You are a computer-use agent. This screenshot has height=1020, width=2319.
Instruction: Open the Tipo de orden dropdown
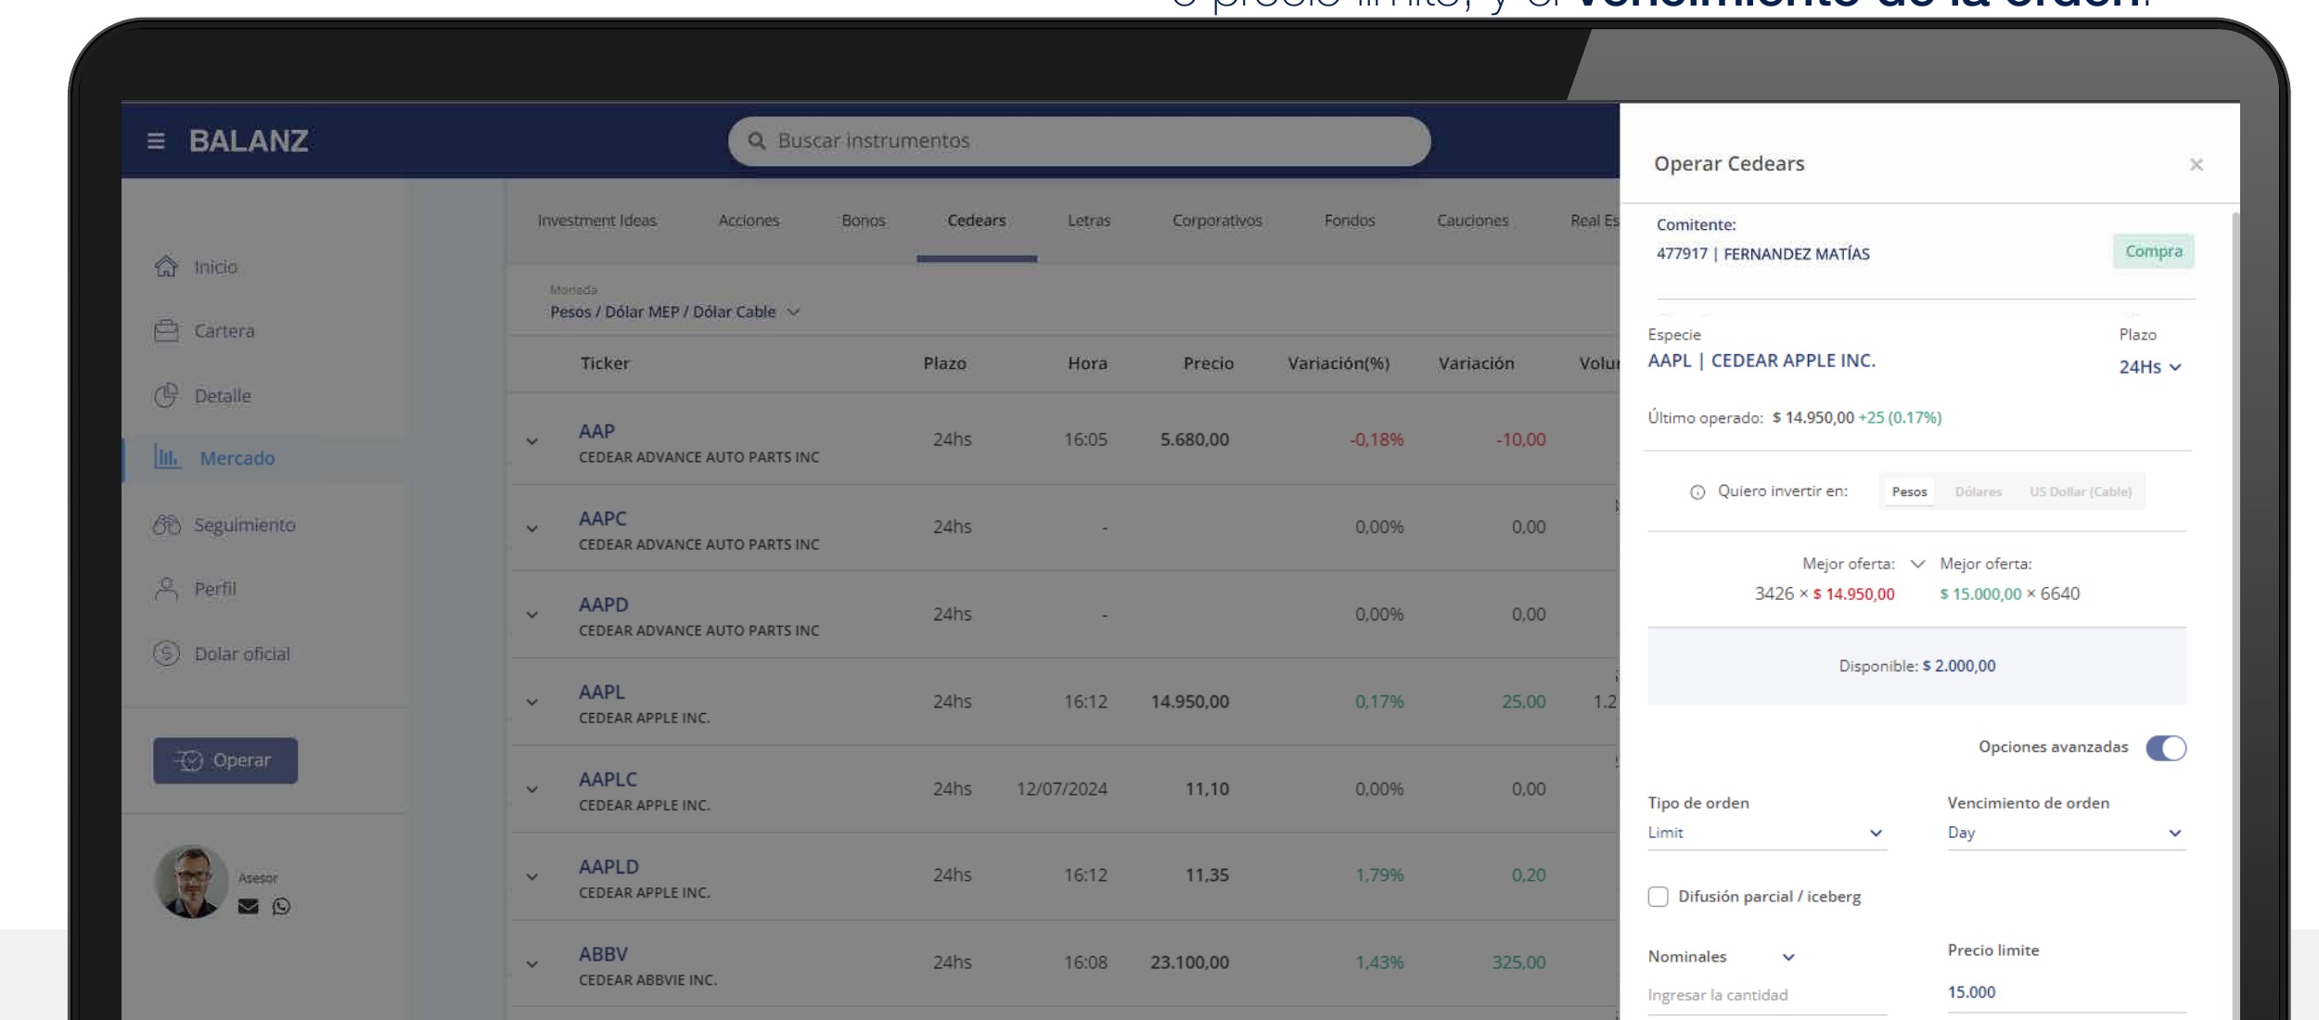pos(1766,833)
